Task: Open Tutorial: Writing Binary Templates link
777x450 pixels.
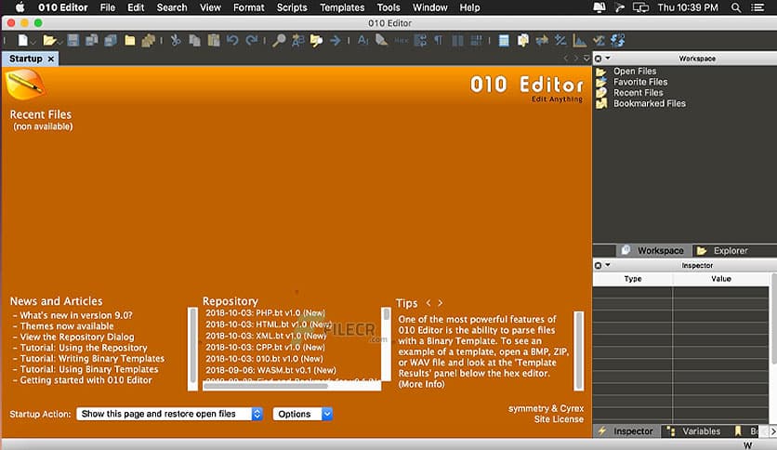Action: [92, 358]
